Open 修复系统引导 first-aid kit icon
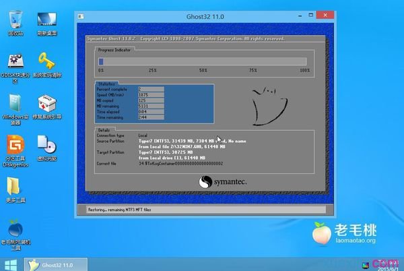 click(x=47, y=107)
